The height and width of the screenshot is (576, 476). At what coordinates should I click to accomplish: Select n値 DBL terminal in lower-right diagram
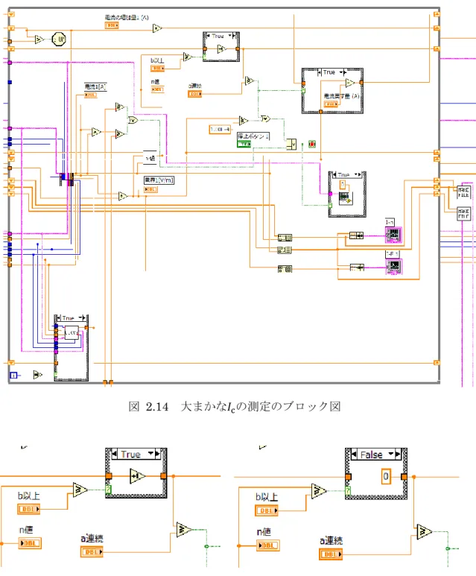tap(267, 545)
